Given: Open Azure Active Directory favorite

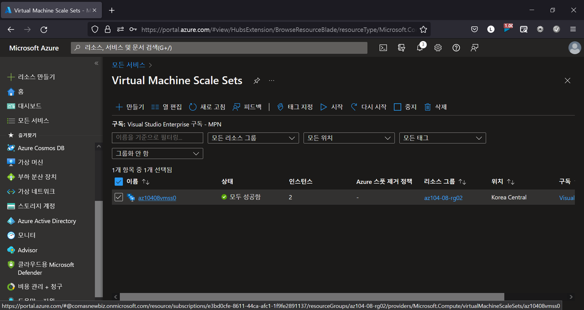Looking at the screenshot, I should 41,221.
